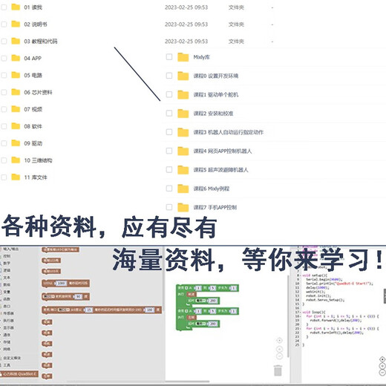Screen dimensions: 386x386
Task: Open the 10 三维结构 folder name
Action: click(38, 160)
